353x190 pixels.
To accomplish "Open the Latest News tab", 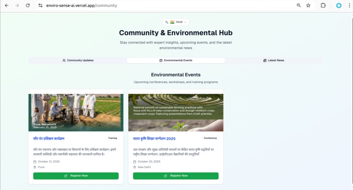I will click(274, 60).
